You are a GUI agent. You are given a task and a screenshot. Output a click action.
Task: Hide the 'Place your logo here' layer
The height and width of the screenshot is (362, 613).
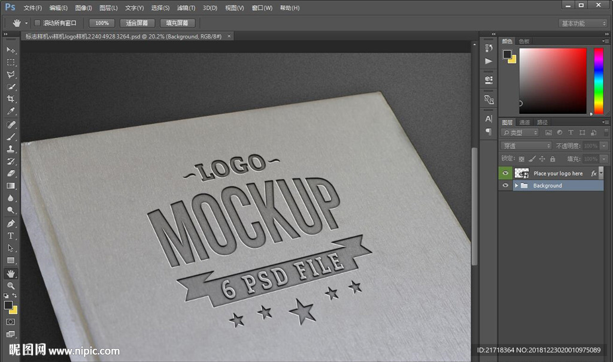pyautogui.click(x=505, y=173)
